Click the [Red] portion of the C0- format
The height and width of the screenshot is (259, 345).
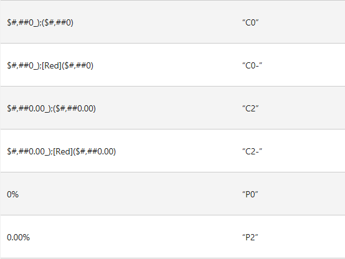click(x=52, y=65)
